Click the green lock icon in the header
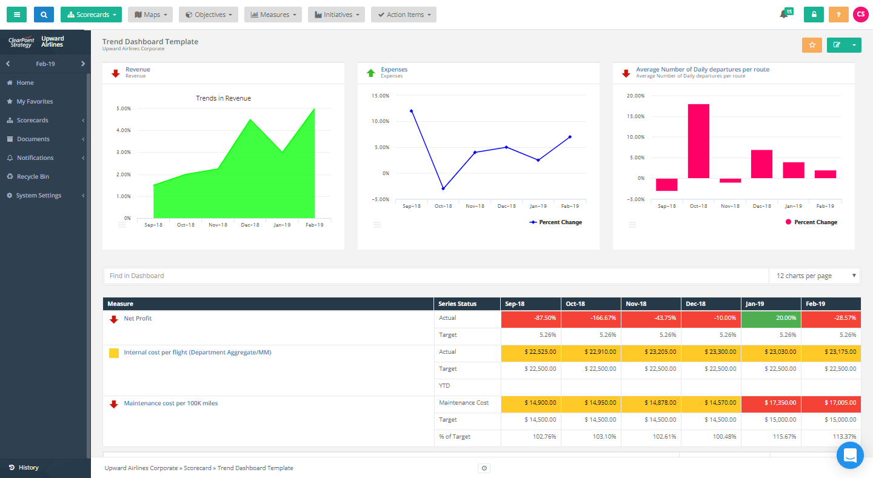This screenshot has width=873, height=478. click(x=814, y=14)
